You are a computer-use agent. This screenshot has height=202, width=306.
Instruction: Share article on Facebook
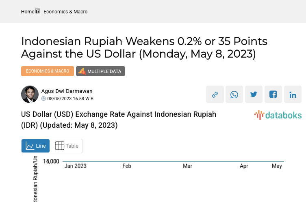273,95
